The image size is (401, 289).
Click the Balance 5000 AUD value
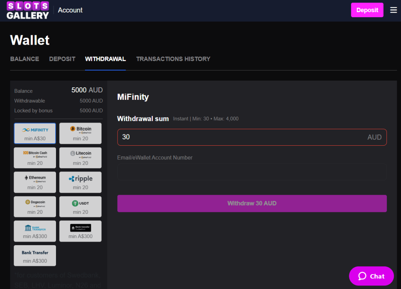click(87, 90)
